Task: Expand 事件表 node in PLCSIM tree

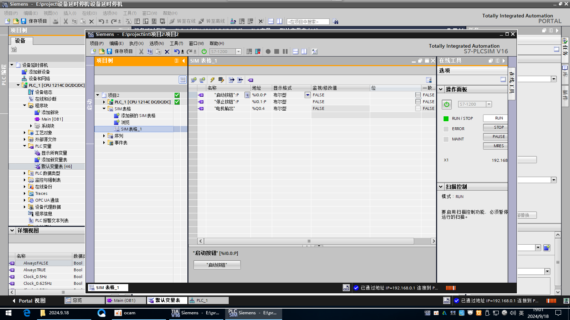Action: [104, 143]
